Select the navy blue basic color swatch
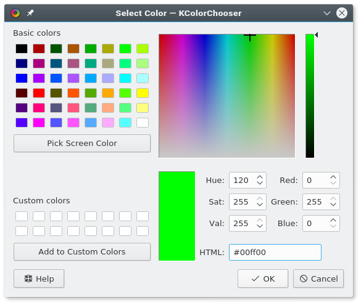Screen dimensions: 361x305 (22, 63)
